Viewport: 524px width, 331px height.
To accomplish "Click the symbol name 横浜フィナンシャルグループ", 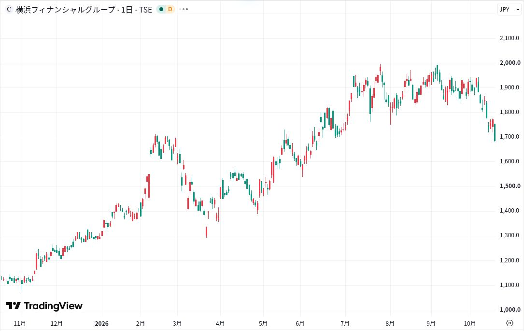I will point(66,9).
